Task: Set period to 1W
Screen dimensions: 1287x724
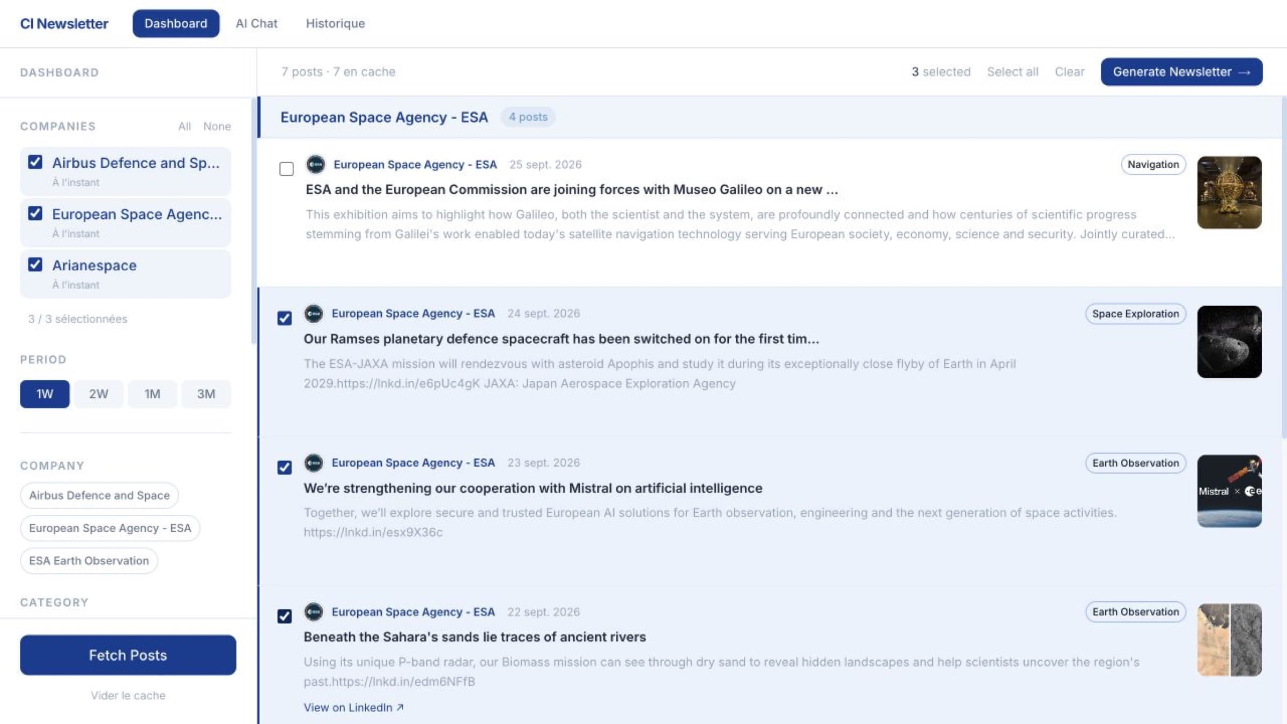Action: coord(45,394)
